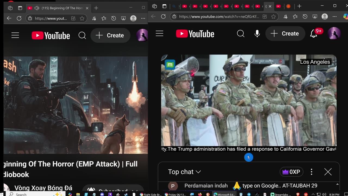Image resolution: width=348 pixels, height=196 pixels.
Task: Switch to the search tab in right window
Action: coord(174,6)
